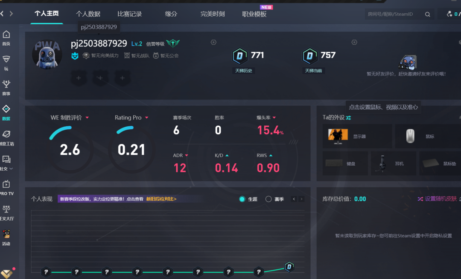Expand the WE 制胜评价 dropdown arrow
Screen dimensions: 461x279
(87, 118)
